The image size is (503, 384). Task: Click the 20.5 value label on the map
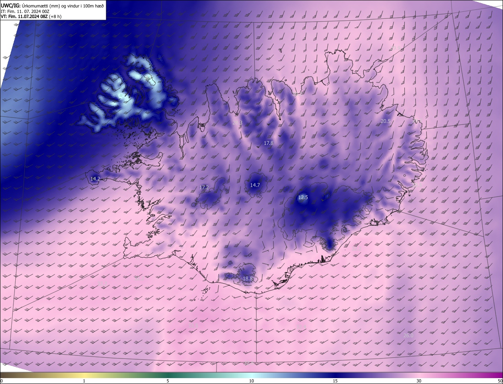point(386,121)
